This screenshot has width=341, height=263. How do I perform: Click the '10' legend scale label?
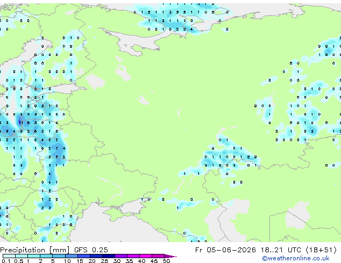coord(67,261)
